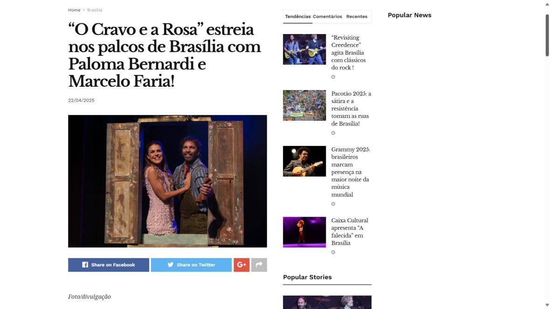Screen dimensions: 550x309
Task: Go to the Home breadcrumb link
Action: point(74,10)
